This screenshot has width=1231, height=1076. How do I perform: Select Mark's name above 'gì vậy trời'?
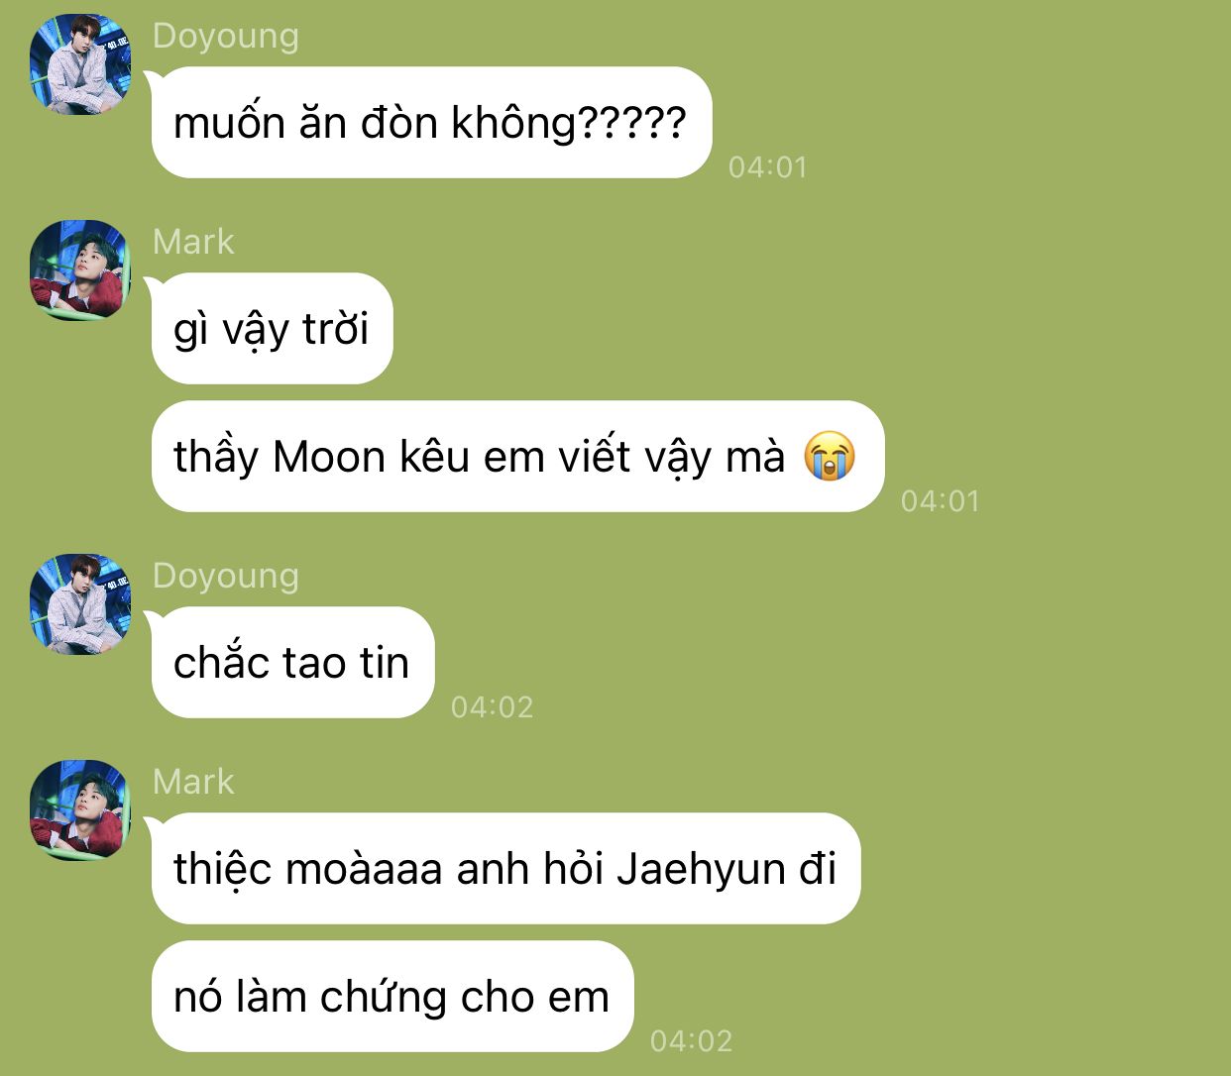(193, 242)
